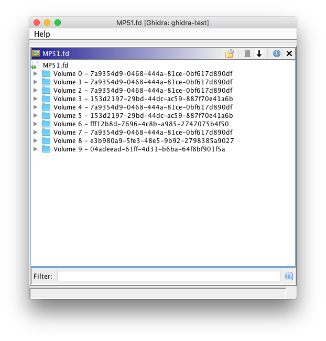Screen dimensions: 326x341
Task: Click the filter options icon beside Filter field
Action: click(289, 276)
